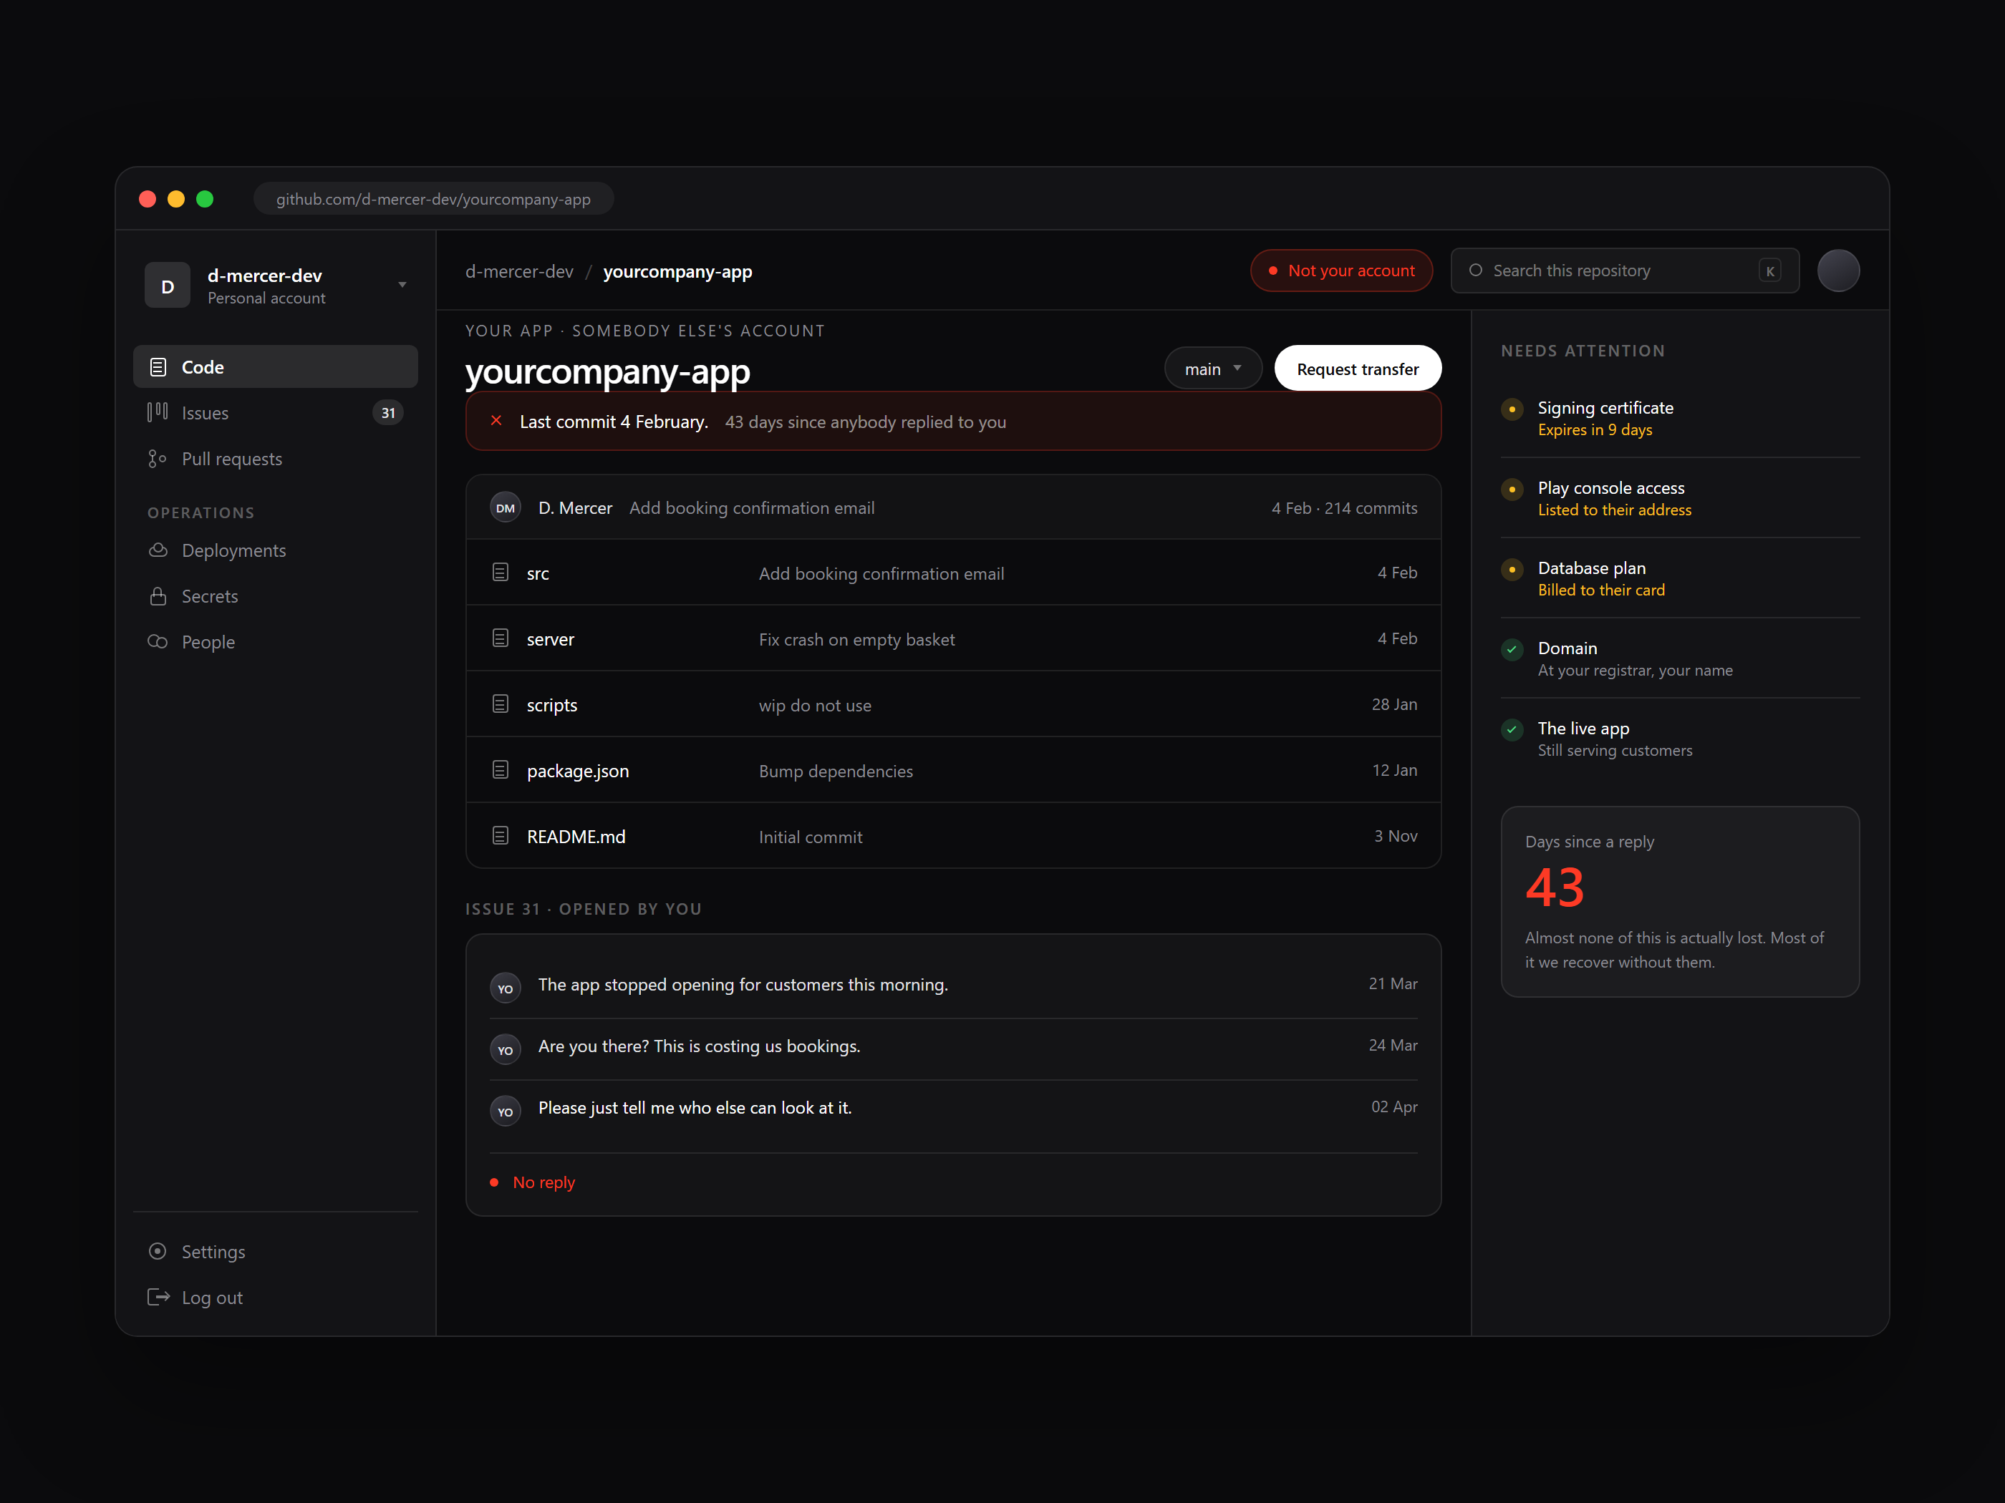Click the browser address bar URL

tap(433, 198)
